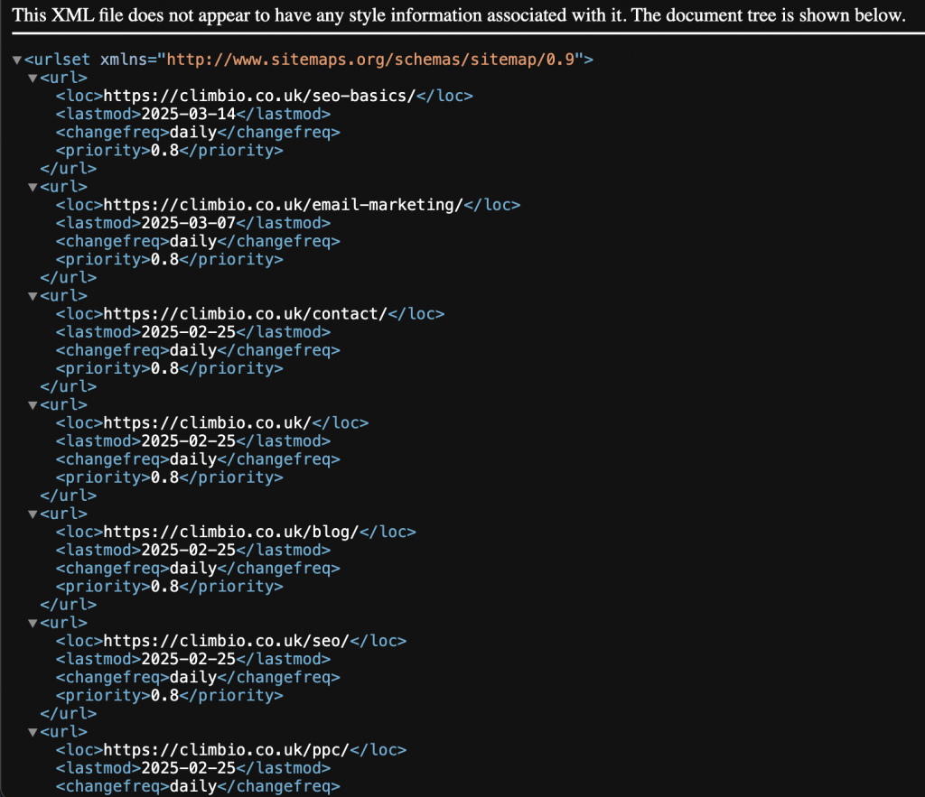Collapse the url entry for climbio.co.uk homepage
The image size is (925, 797).
pos(33,405)
